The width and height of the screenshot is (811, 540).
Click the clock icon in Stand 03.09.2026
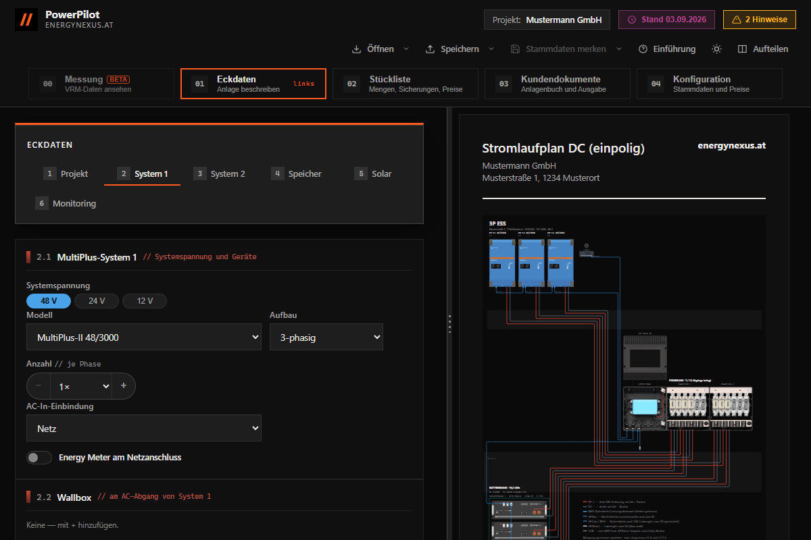tap(632, 20)
